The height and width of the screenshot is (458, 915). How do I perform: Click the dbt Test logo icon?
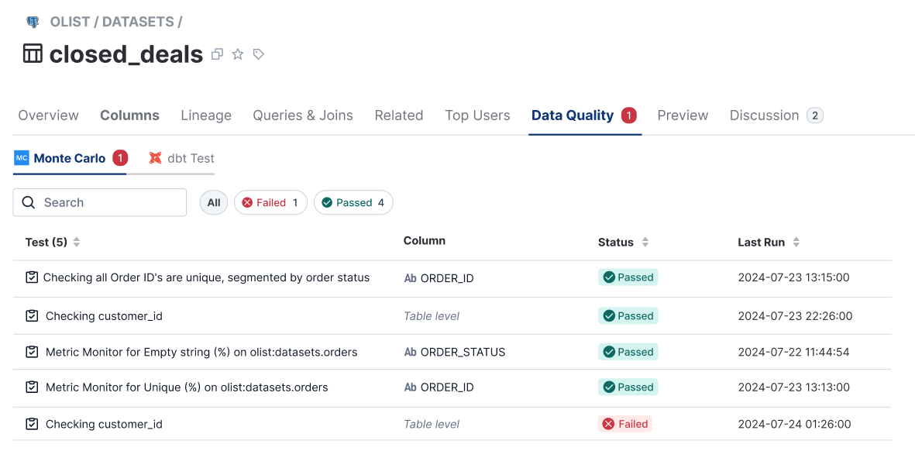coord(156,158)
